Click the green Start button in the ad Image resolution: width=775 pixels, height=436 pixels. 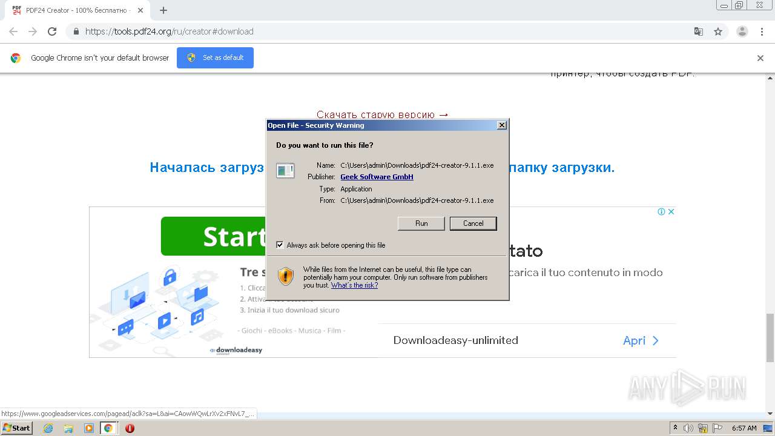214,236
